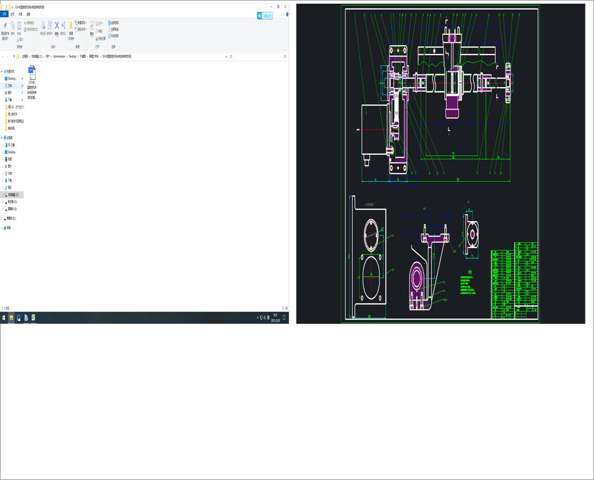Screen dimensions: 594x480
Task: Click 用户 breadcrumb in address bar
Action: point(48,56)
